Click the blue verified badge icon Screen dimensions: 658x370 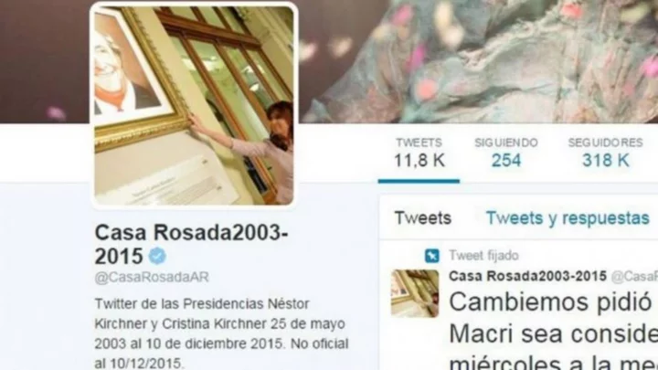(x=157, y=256)
